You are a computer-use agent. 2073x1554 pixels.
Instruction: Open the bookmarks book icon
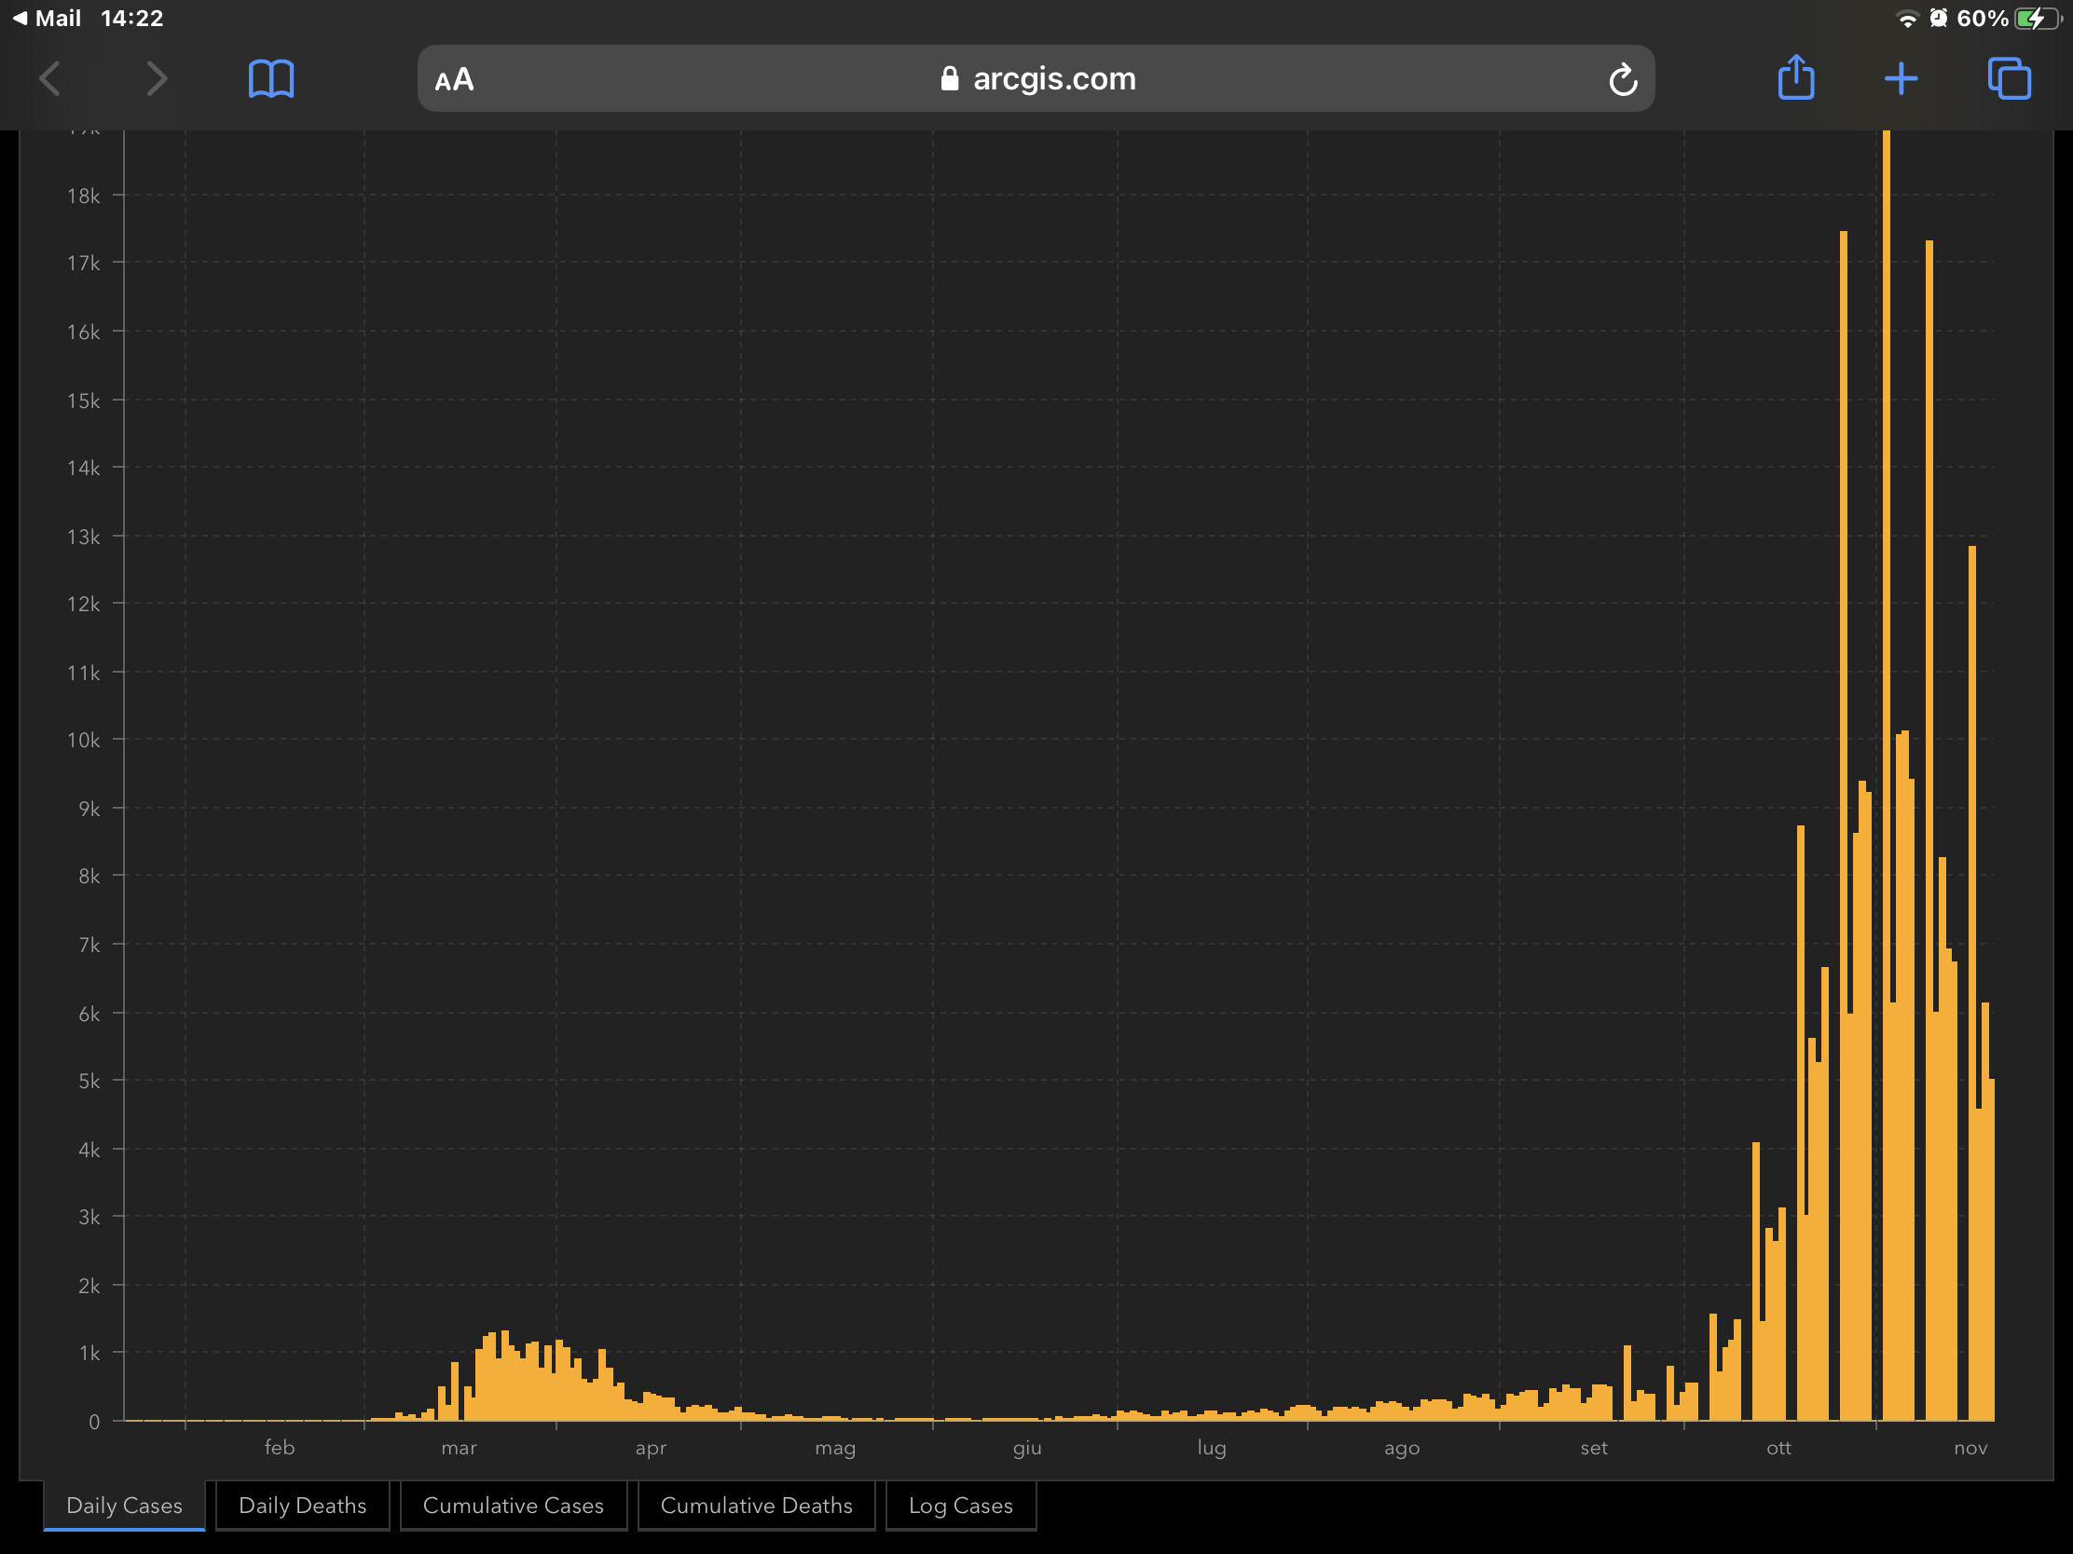(271, 78)
